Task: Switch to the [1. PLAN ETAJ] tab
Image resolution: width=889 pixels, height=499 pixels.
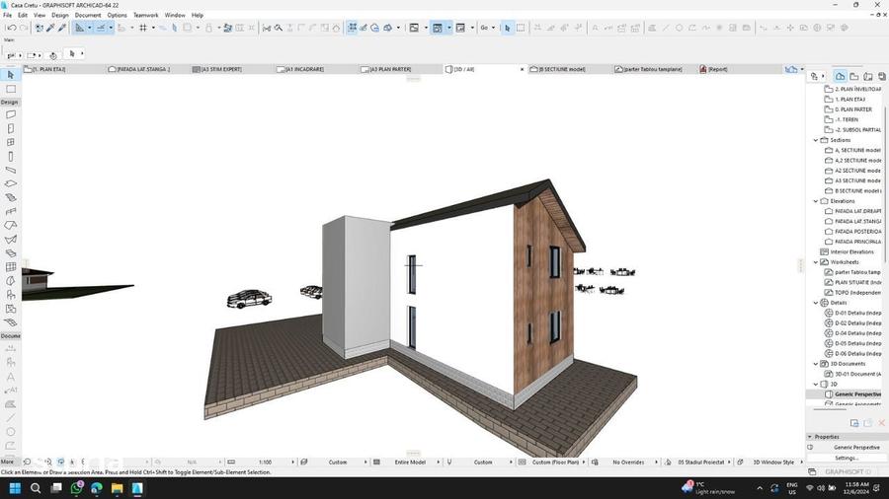Action: tap(48, 69)
